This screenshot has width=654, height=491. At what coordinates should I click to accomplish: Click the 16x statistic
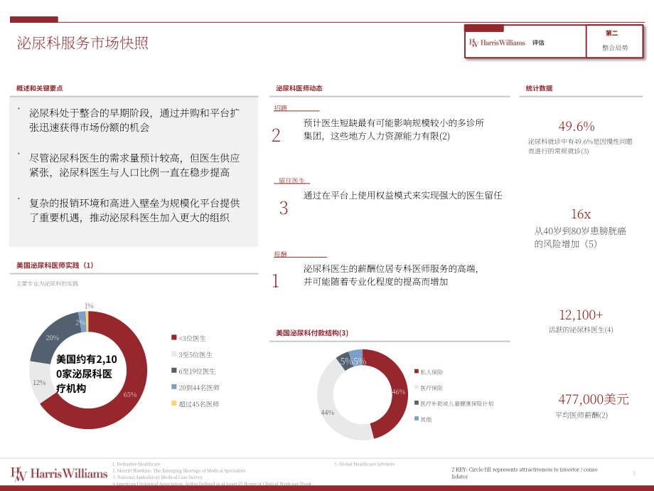tap(581, 214)
